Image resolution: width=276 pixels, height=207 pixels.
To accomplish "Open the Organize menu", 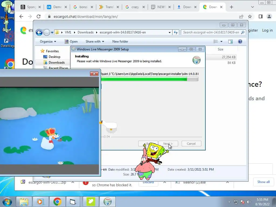I will (48, 42).
